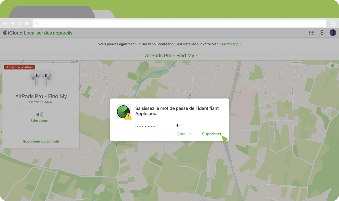
Task: Click the Apple ID password field
Action: click(x=159, y=126)
